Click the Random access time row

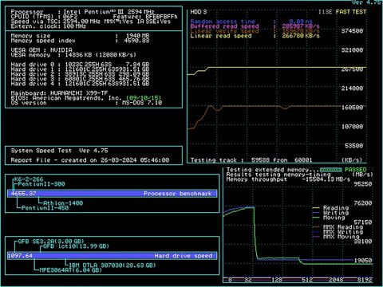click(x=251, y=22)
